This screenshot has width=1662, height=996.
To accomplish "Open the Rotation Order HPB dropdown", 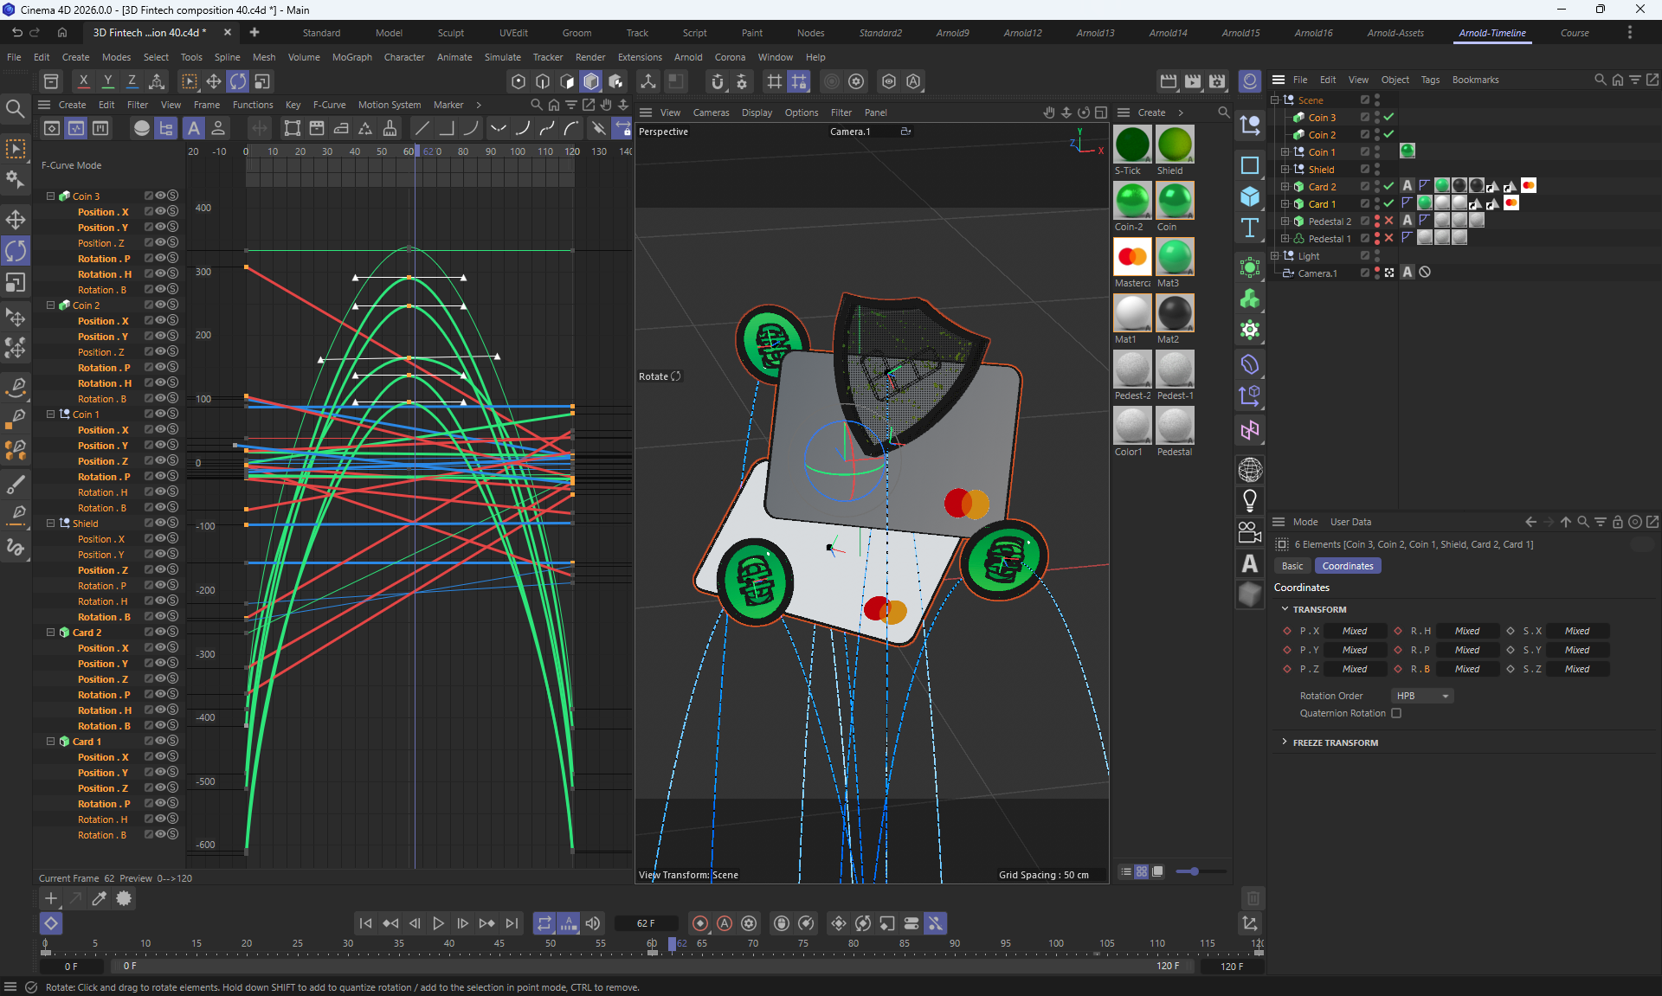I will (1421, 696).
